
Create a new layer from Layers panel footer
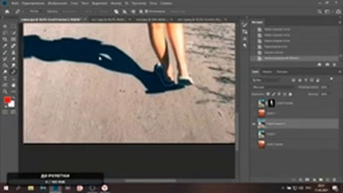pyautogui.click(x=327, y=180)
